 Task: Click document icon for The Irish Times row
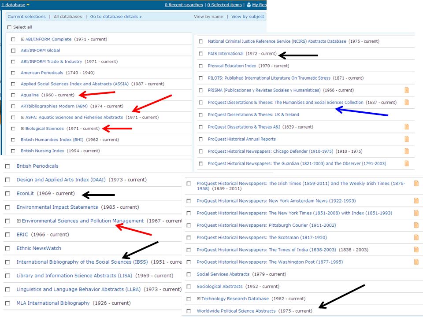point(416,183)
